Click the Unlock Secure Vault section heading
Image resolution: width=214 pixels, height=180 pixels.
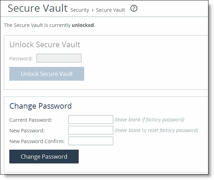pos(45,44)
